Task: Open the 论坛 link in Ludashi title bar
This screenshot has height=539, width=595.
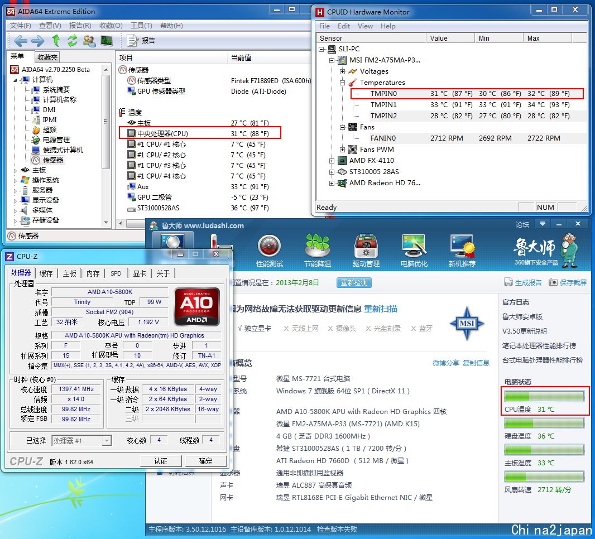Action: (522, 224)
